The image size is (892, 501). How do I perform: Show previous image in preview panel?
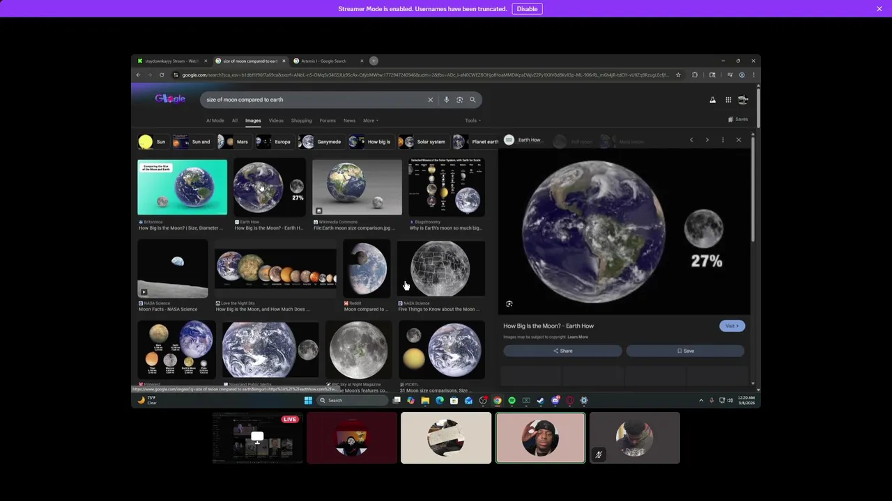tap(691, 140)
